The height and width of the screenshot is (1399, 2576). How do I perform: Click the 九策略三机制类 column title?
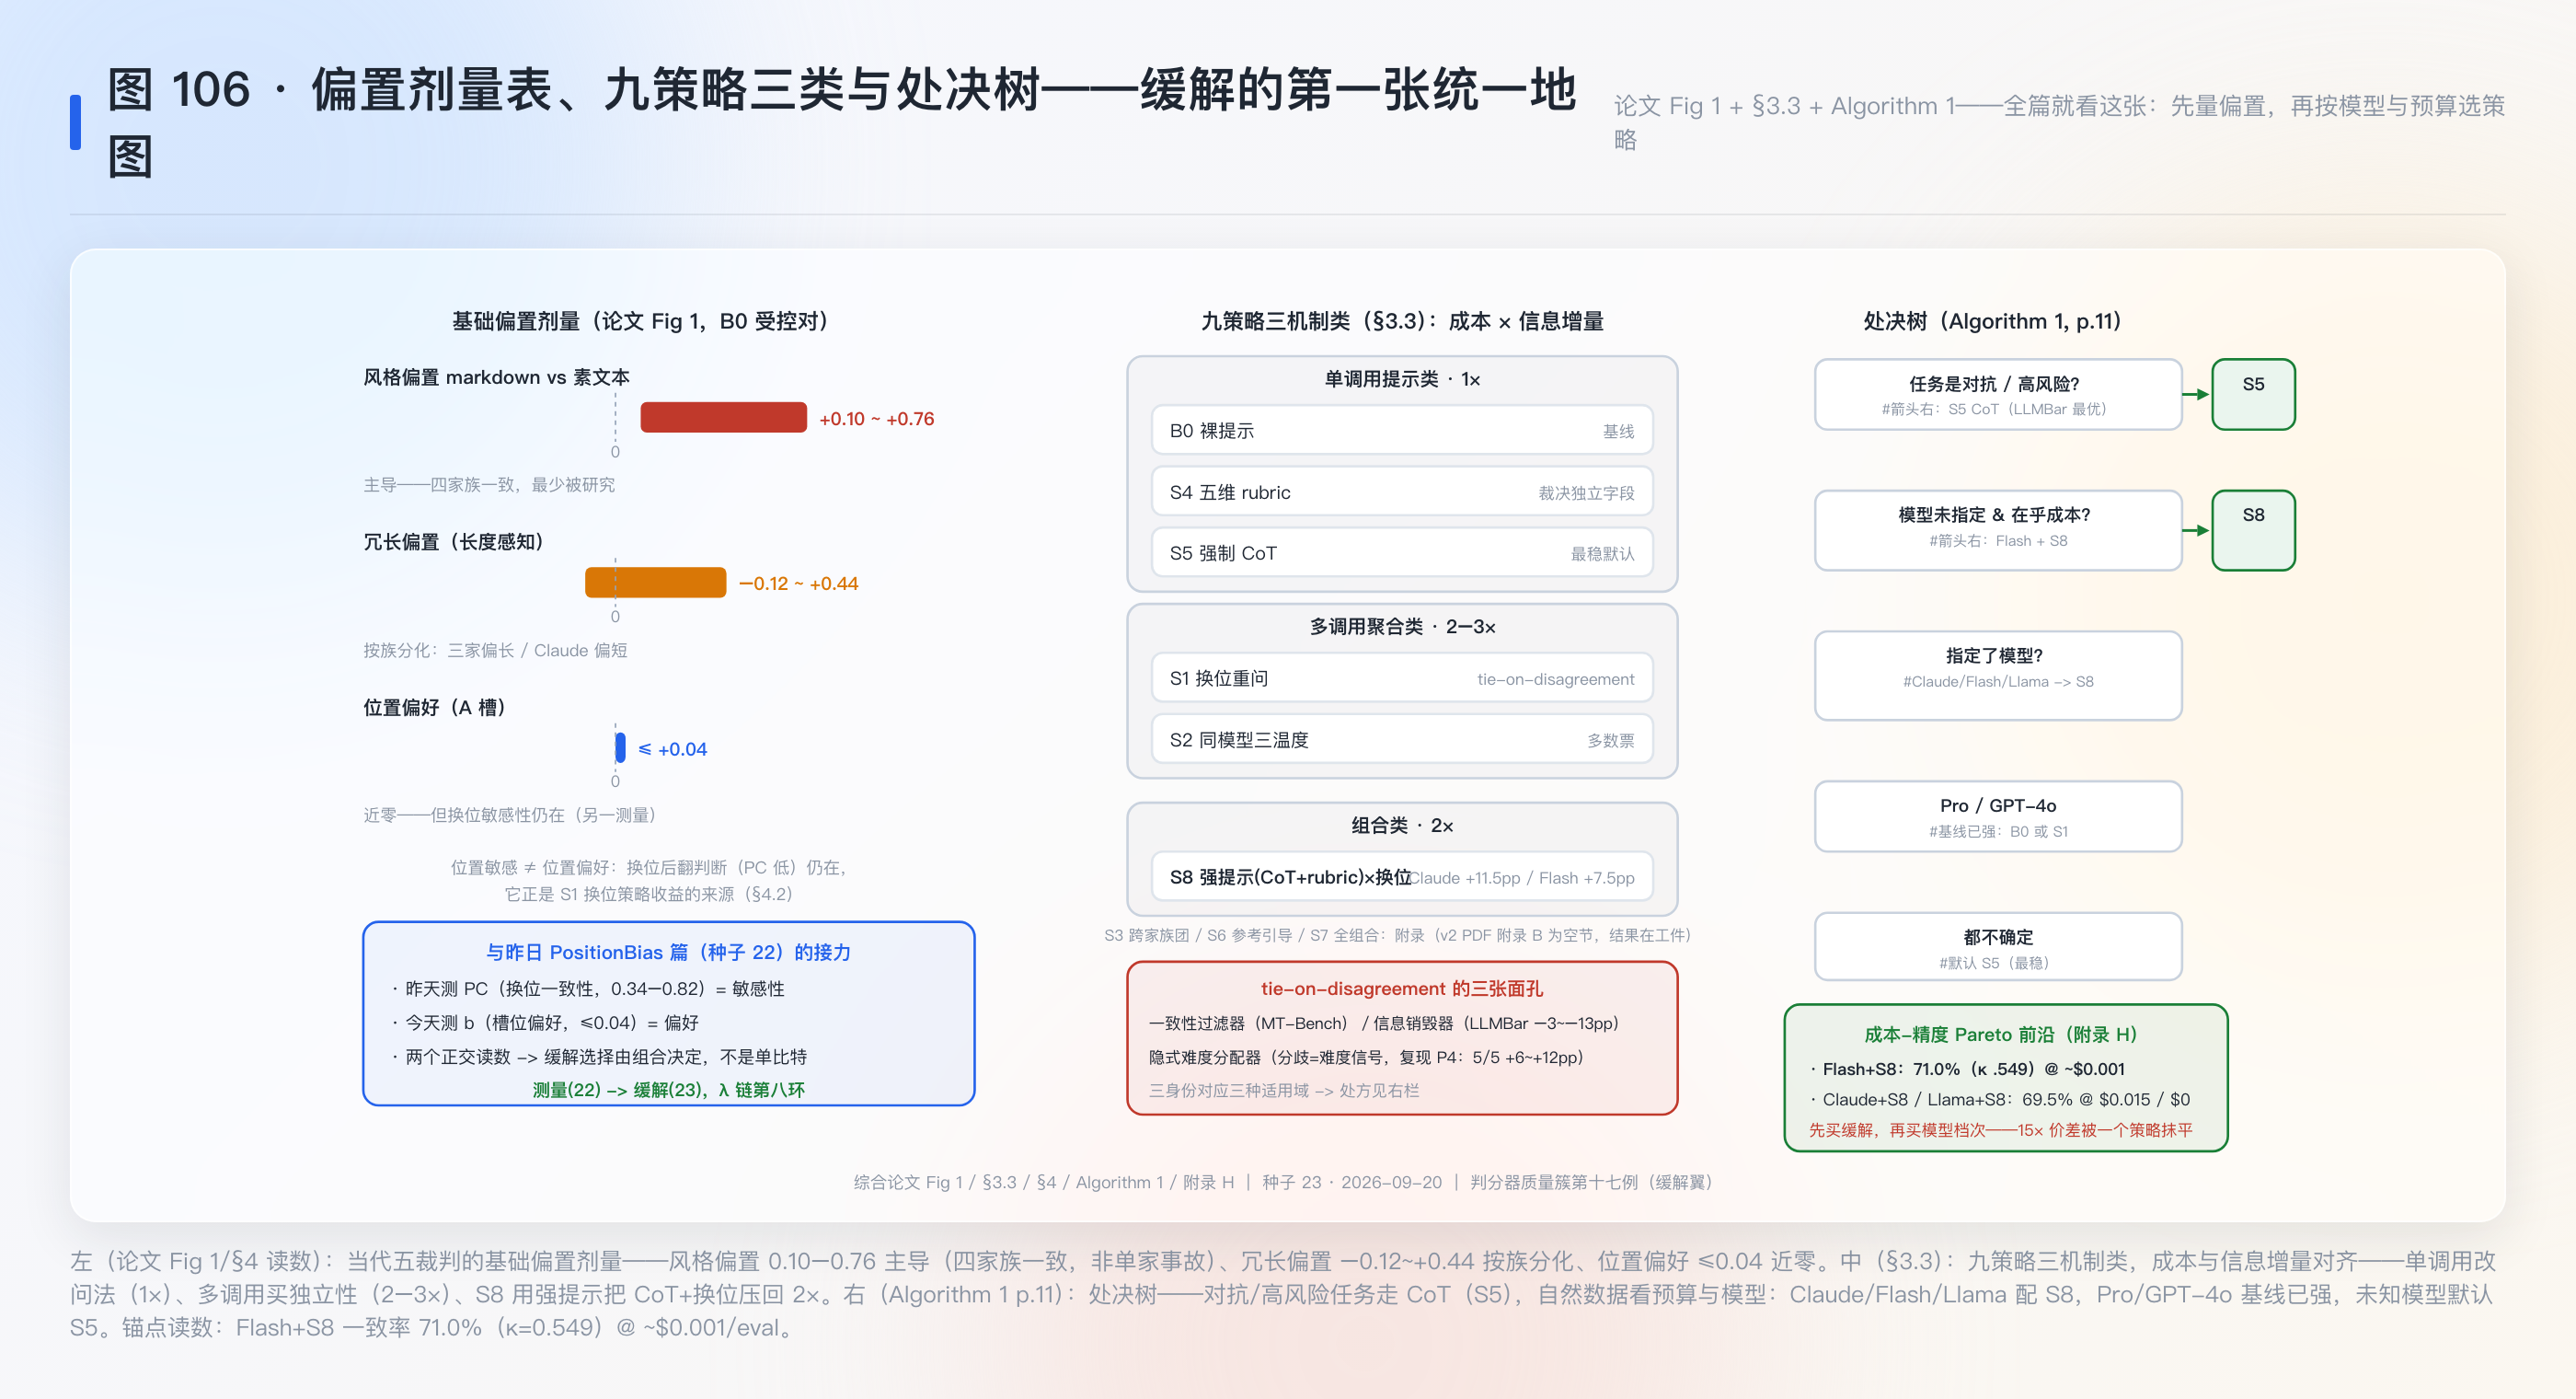[x=1401, y=321]
